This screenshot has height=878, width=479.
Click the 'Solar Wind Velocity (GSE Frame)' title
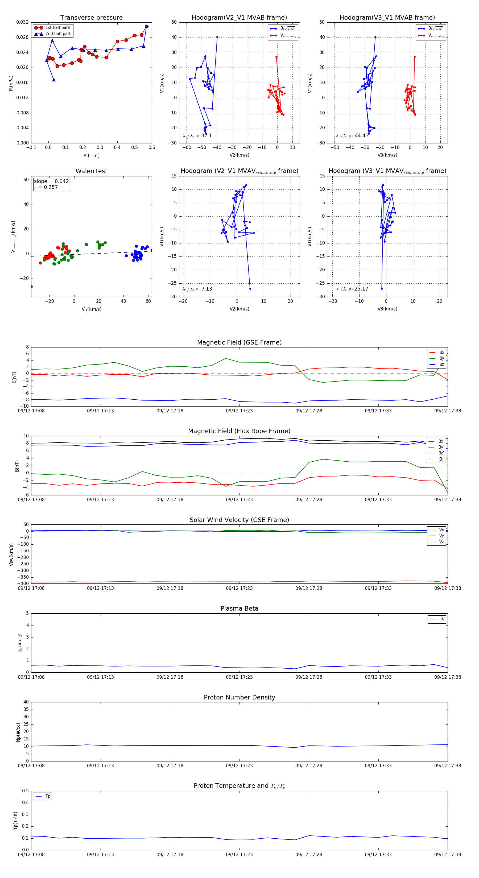pyautogui.click(x=239, y=520)
